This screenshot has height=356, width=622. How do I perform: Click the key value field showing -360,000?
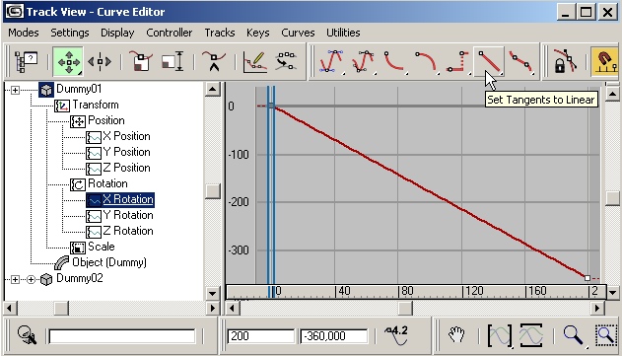(333, 336)
